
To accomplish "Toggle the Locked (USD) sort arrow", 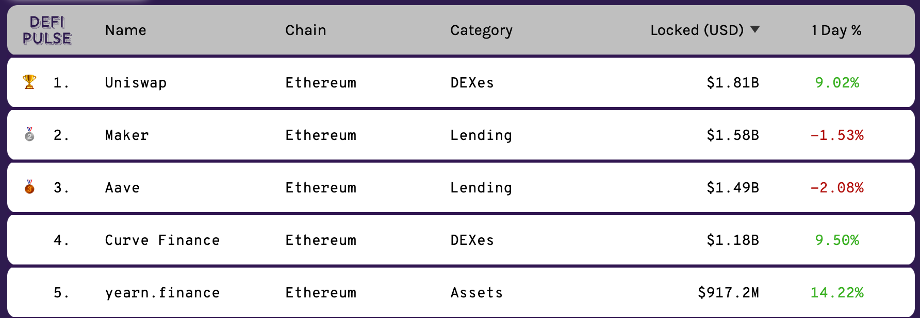I will coord(755,29).
